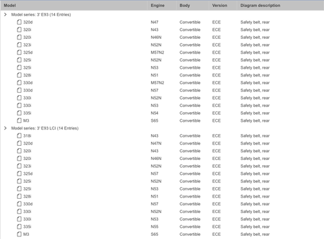
Task: Click document icon beside E93 330i N52N row
Action: pyautogui.click(x=19, y=98)
